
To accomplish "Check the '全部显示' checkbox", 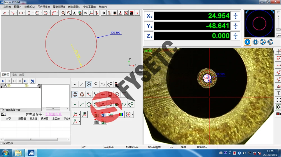I will pos(2,143).
